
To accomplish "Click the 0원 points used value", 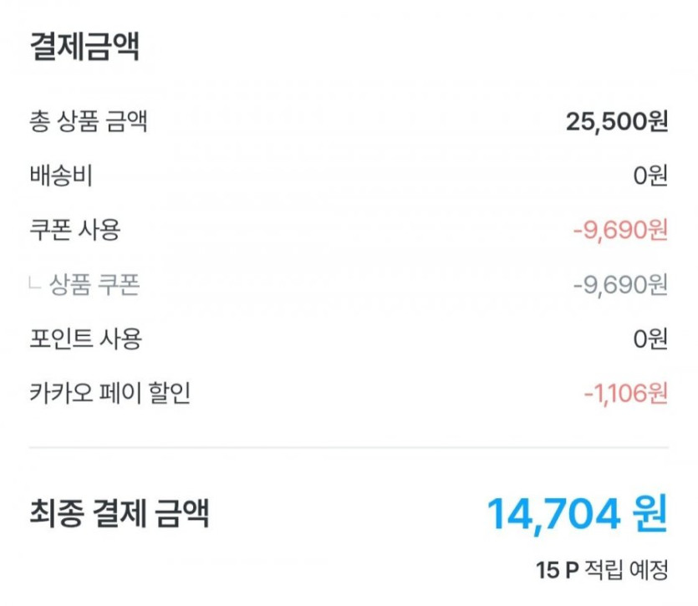I will [x=650, y=339].
